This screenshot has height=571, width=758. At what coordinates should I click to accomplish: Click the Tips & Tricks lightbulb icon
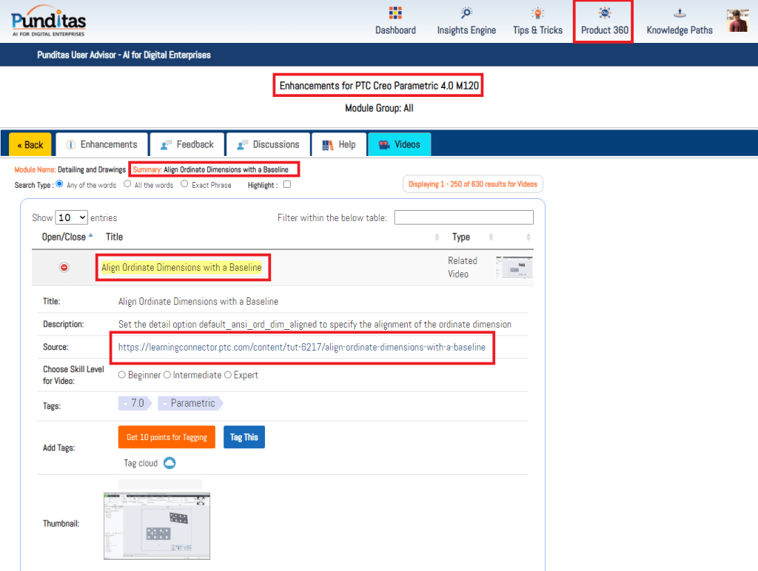[537, 13]
